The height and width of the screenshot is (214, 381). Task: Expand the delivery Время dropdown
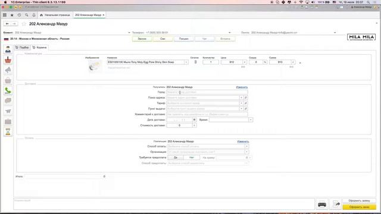coord(251,120)
